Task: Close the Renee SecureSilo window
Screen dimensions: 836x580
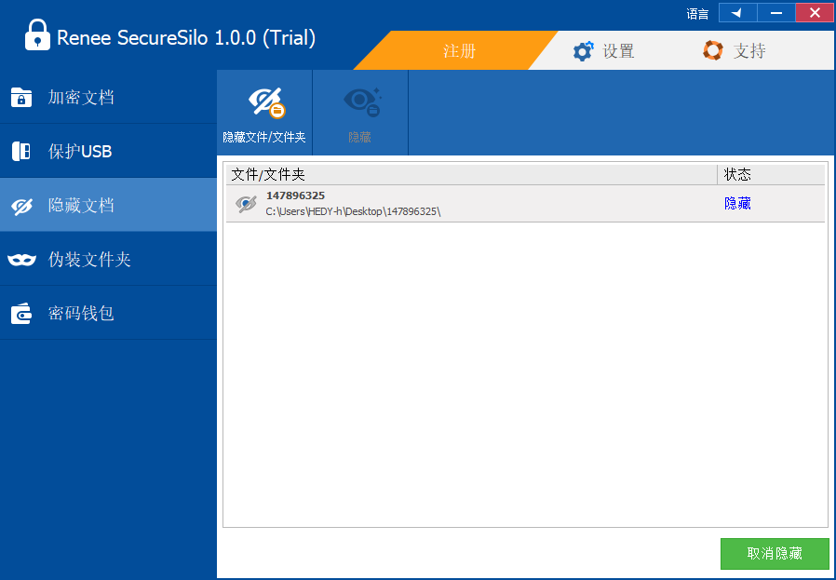Action: coord(815,13)
